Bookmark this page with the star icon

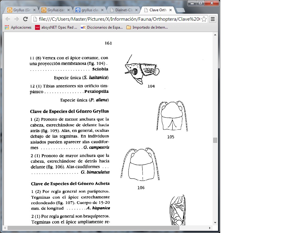click(204, 19)
